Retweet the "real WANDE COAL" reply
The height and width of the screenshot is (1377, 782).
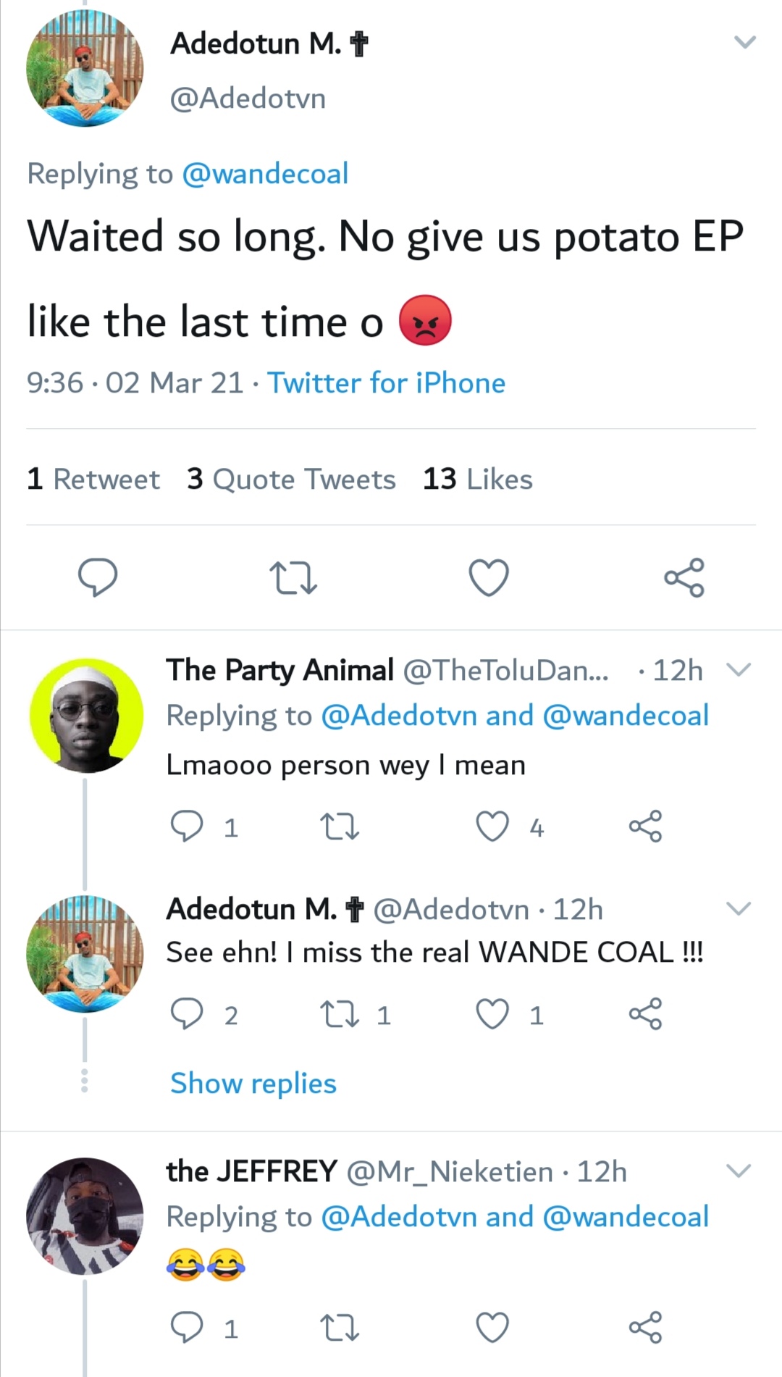pyautogui.click(x=340, y=1014)
